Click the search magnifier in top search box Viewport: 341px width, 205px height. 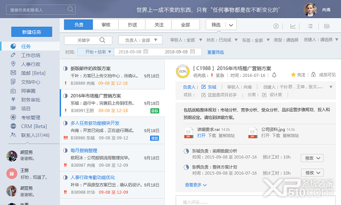click(70, 9)
